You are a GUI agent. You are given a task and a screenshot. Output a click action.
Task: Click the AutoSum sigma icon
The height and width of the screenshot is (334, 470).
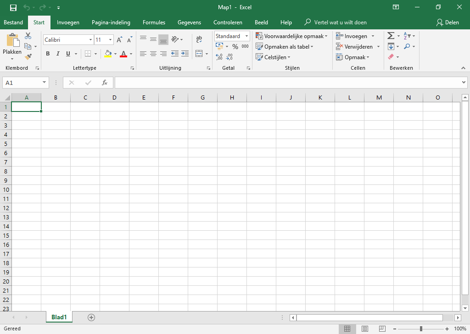[391, 36]
